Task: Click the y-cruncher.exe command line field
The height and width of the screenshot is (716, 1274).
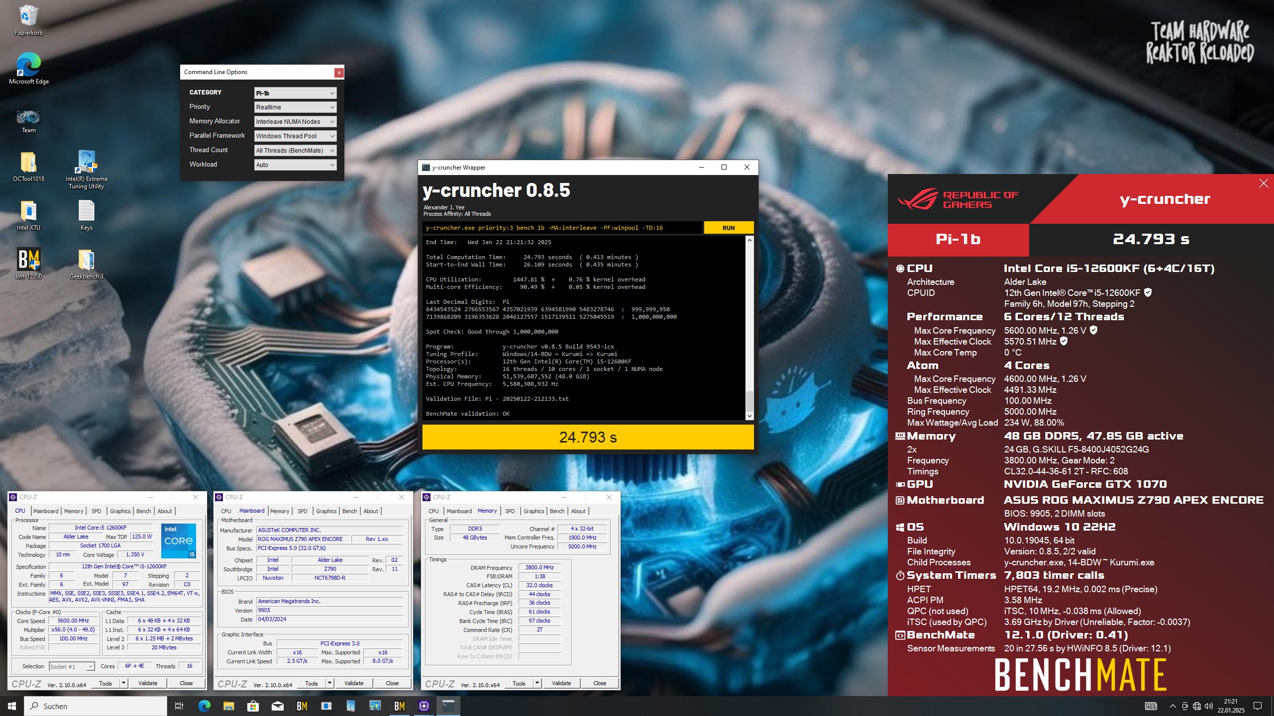Action: pyautogui.click(x=562, y=228)
